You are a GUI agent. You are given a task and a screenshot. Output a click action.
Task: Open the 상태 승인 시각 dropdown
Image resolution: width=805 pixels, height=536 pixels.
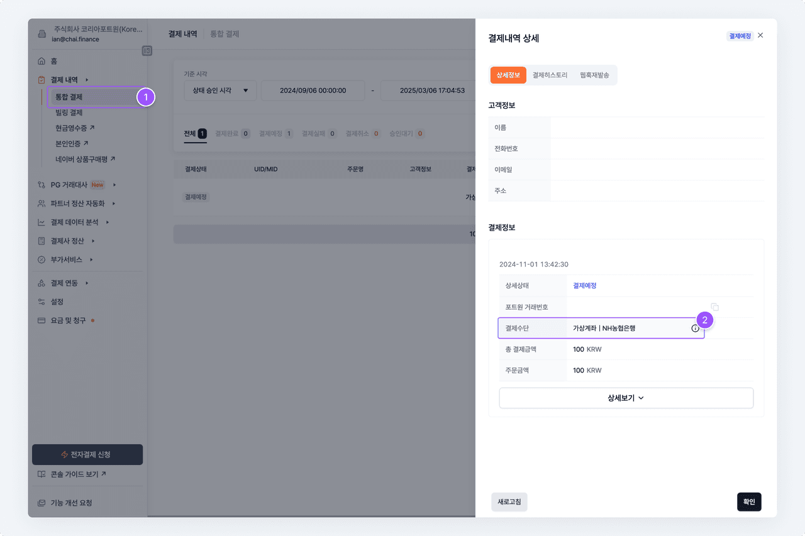click(x=220, y=90)
